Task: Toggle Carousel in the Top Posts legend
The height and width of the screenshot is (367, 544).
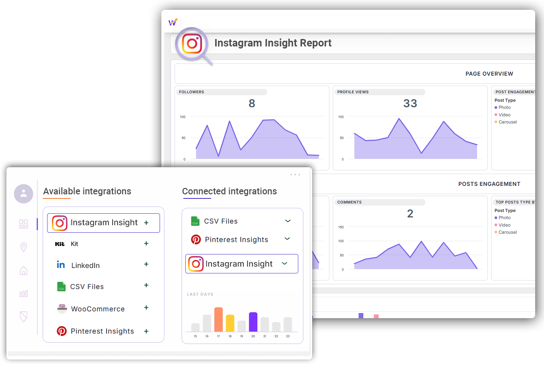Action: coord(507,232)
